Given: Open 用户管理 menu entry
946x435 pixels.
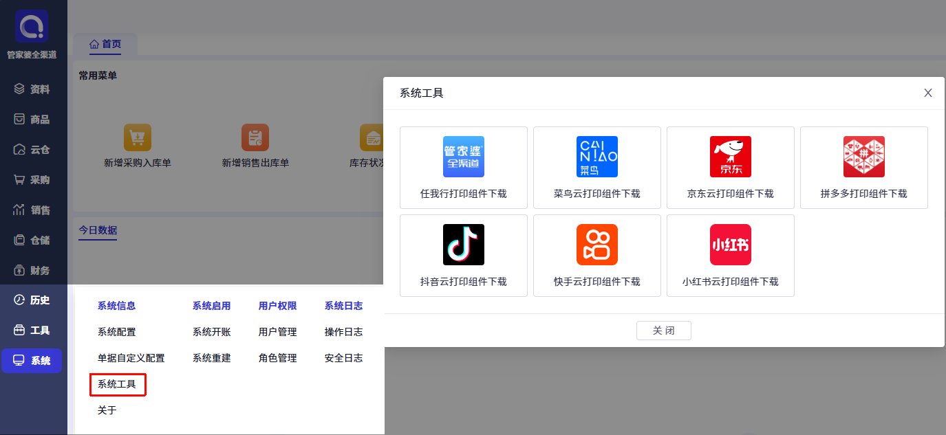Looking at the screenshot, I should coord(278,332).
